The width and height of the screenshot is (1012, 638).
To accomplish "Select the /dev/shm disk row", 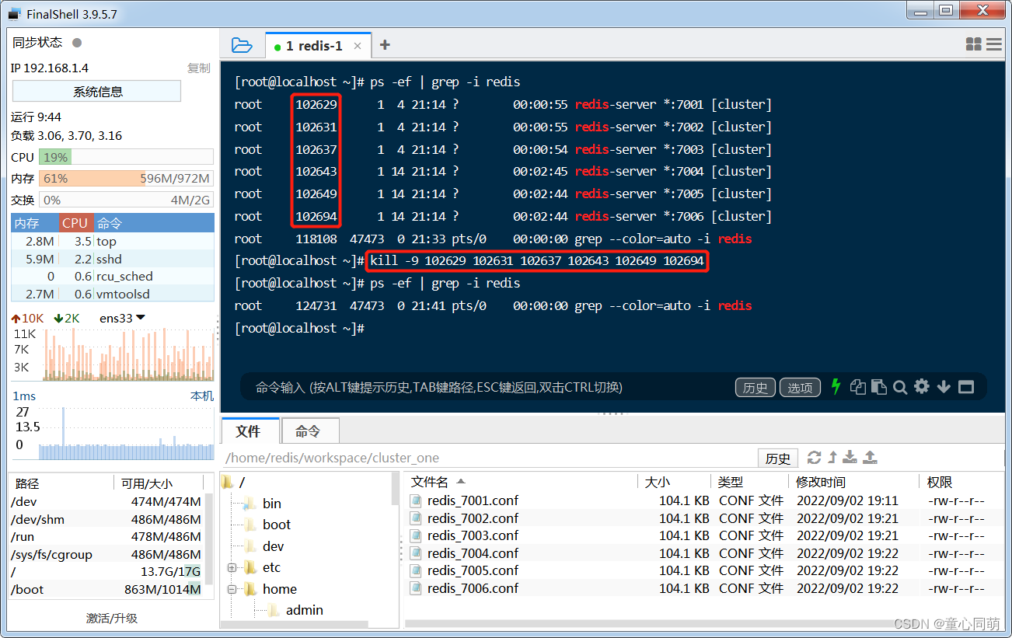I will [106, 519].
